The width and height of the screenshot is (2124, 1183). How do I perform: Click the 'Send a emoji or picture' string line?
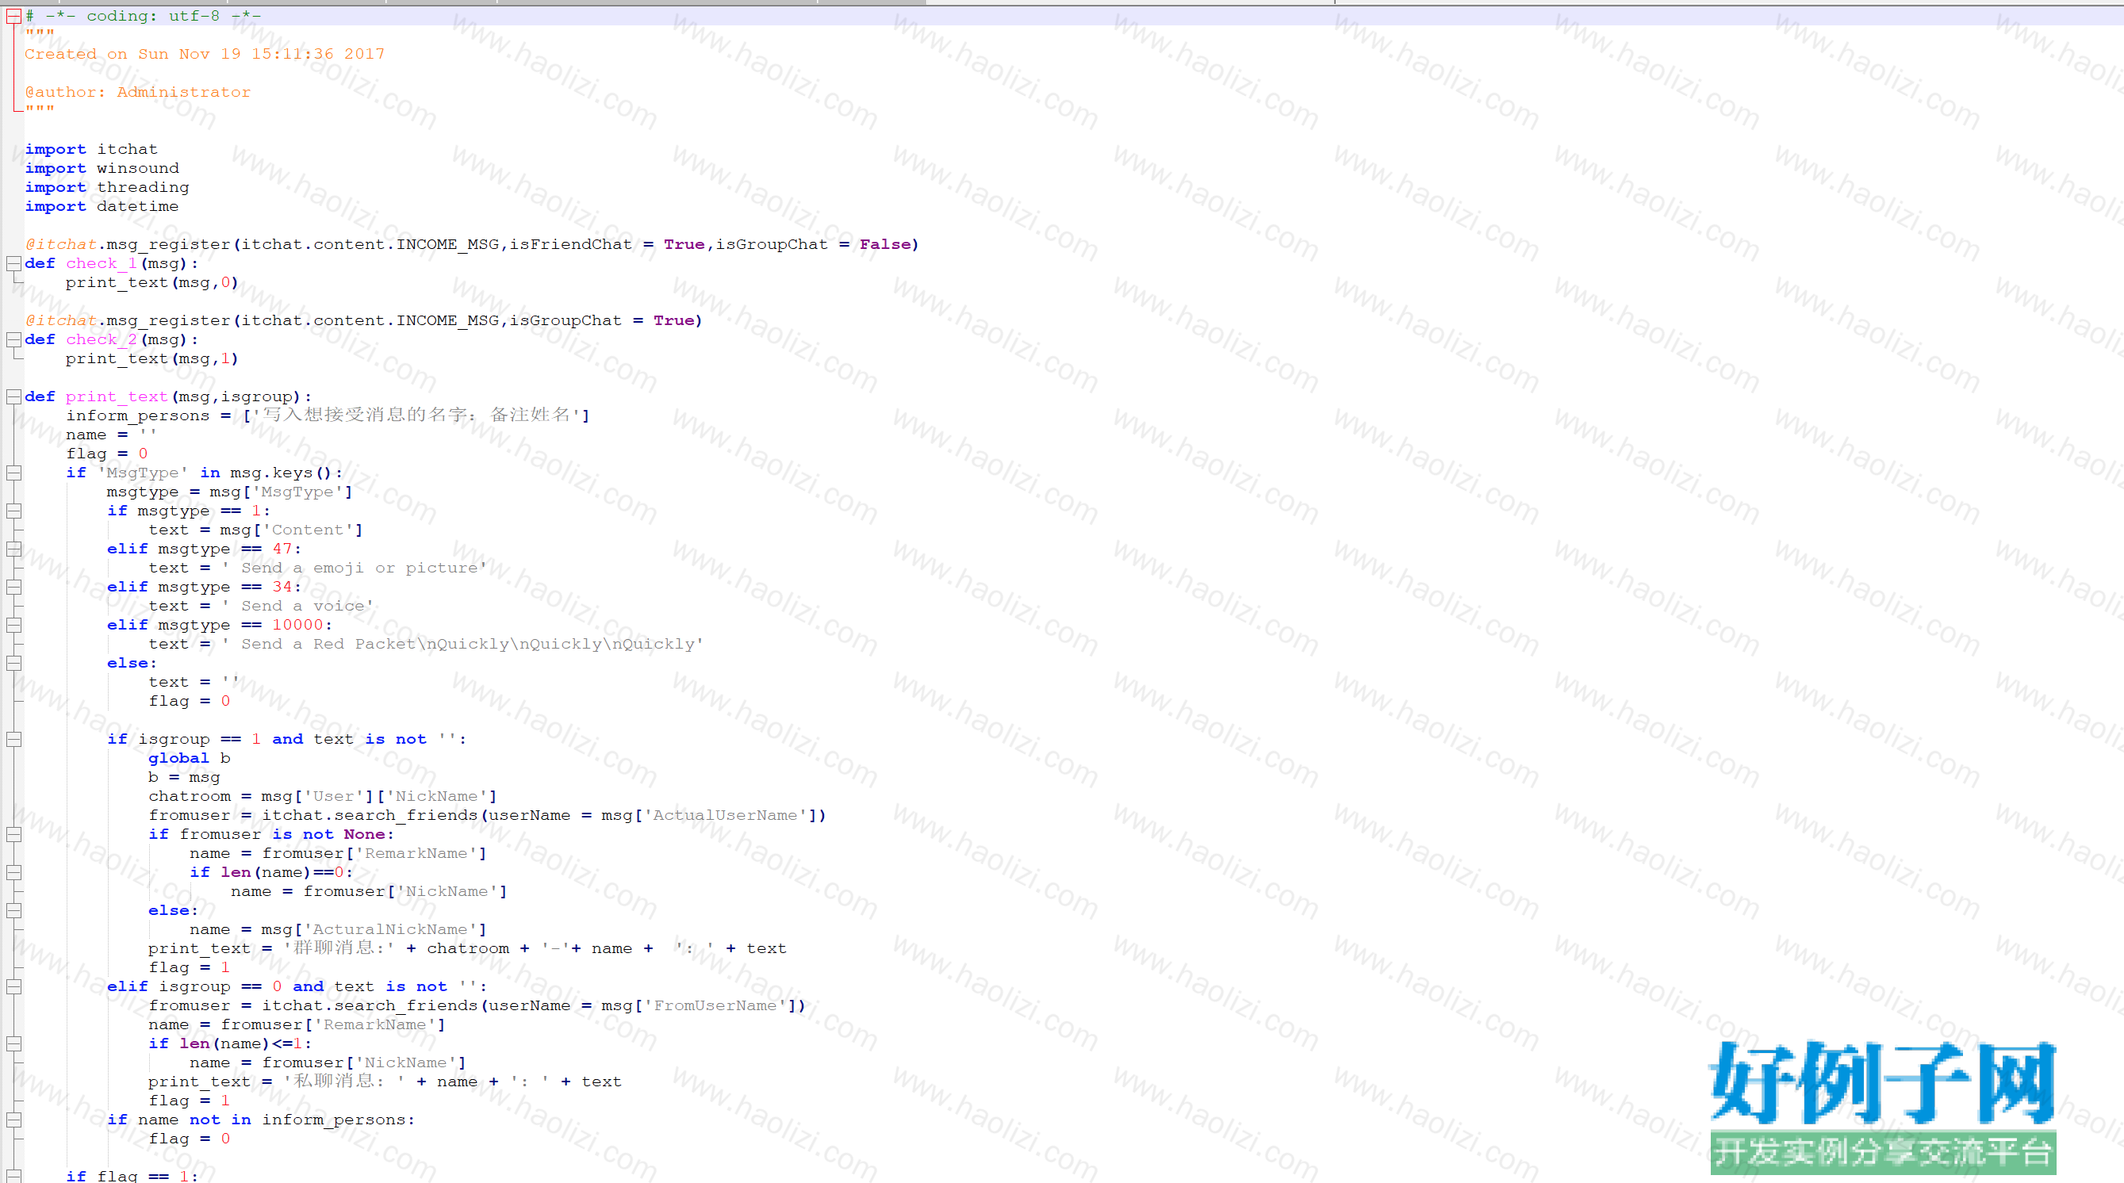point(317,568)
